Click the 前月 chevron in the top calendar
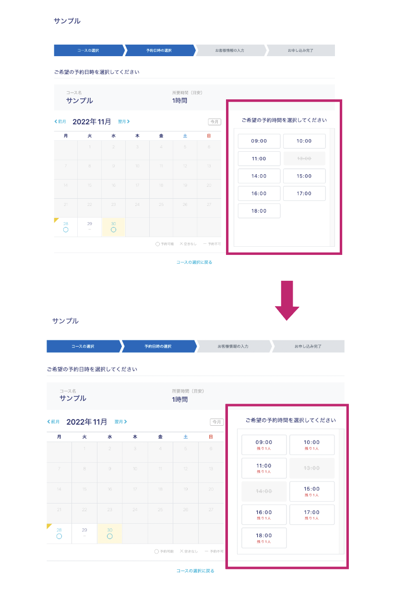Viewport: 405px width, 600px height. [x=56, y=121]
